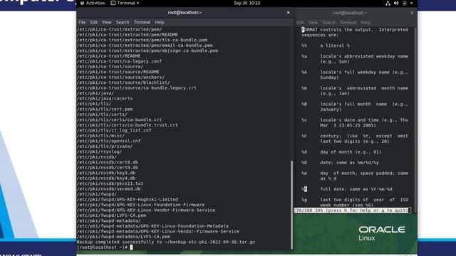Click the right terminal title bar root@localhost:~
The height and width of the screenshot is (256, 456).
click(x=350, y=13)
